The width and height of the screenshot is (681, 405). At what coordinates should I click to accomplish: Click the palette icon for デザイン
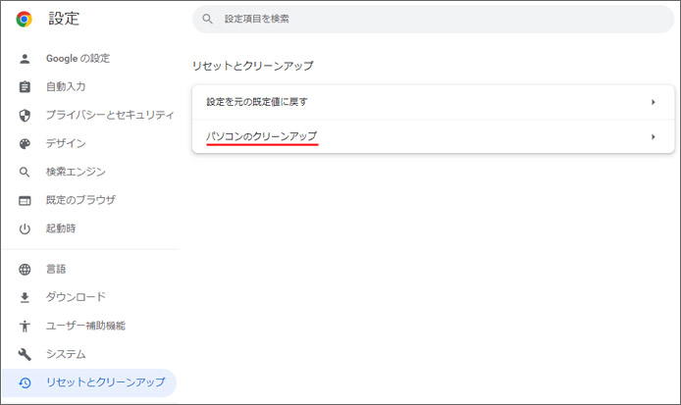tap(25, 144)
